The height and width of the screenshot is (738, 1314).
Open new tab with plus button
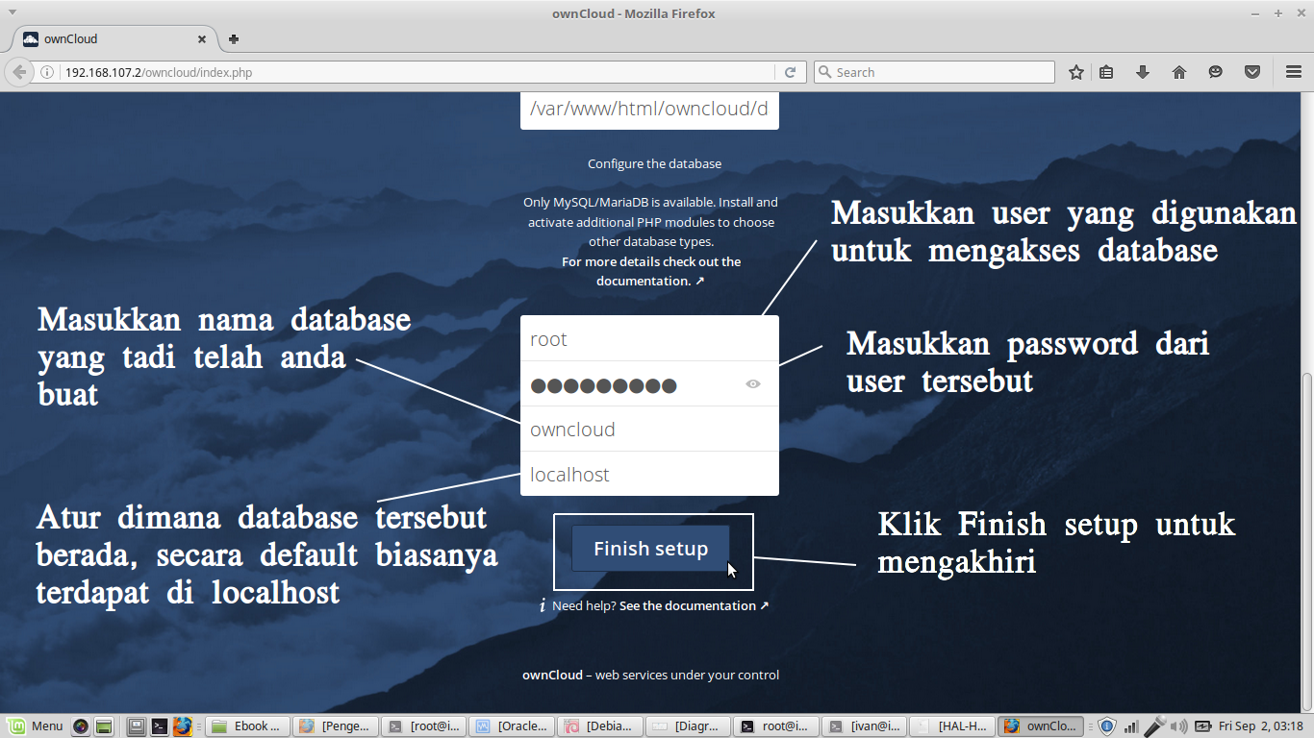point(233,39)
